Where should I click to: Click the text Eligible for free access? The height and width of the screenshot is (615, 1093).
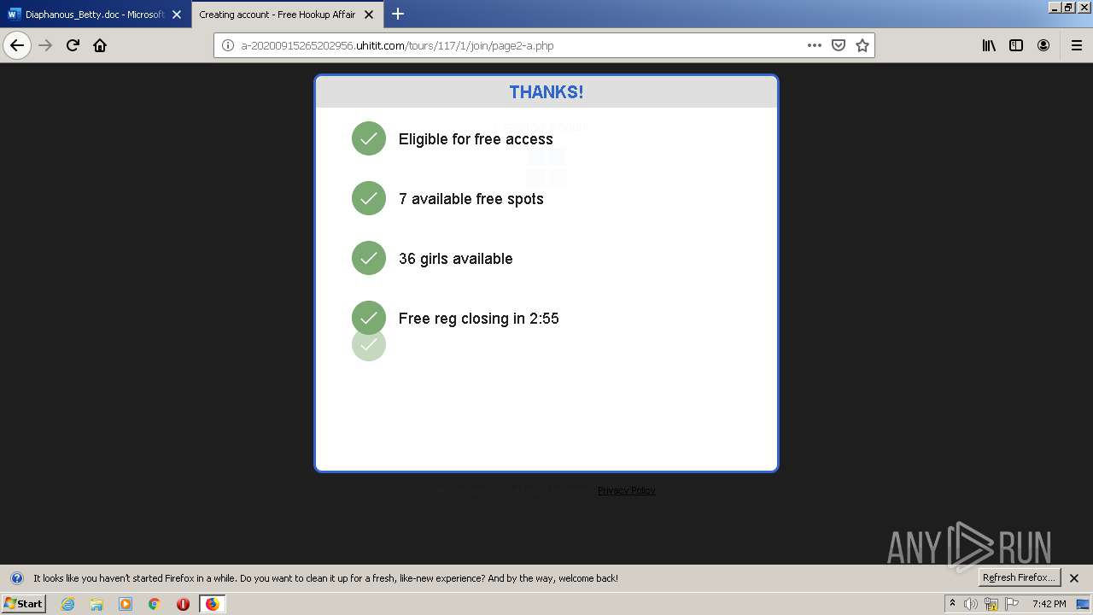tap(476, 139)
